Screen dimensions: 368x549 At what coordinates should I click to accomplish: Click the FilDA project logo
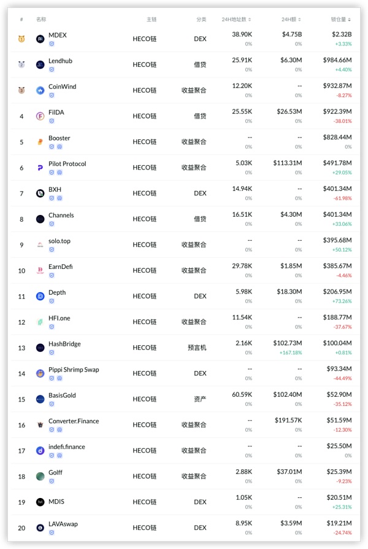tap(40, 116)
